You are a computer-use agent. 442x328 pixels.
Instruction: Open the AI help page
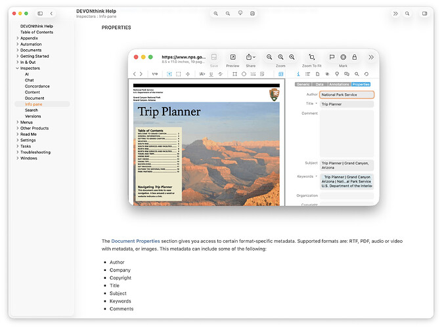(x=27, y=74)
